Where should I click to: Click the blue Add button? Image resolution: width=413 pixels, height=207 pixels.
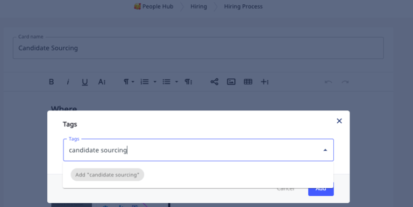(321, 189)
